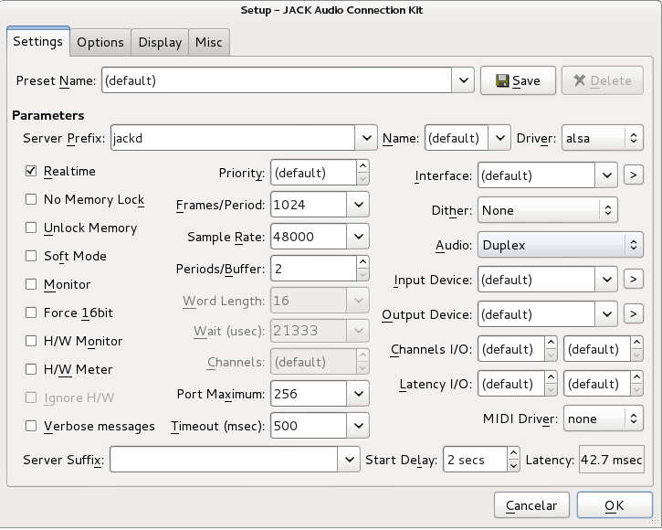Enable the Monitor checkbox
This screenshot has height=530, width=662.
31,284
